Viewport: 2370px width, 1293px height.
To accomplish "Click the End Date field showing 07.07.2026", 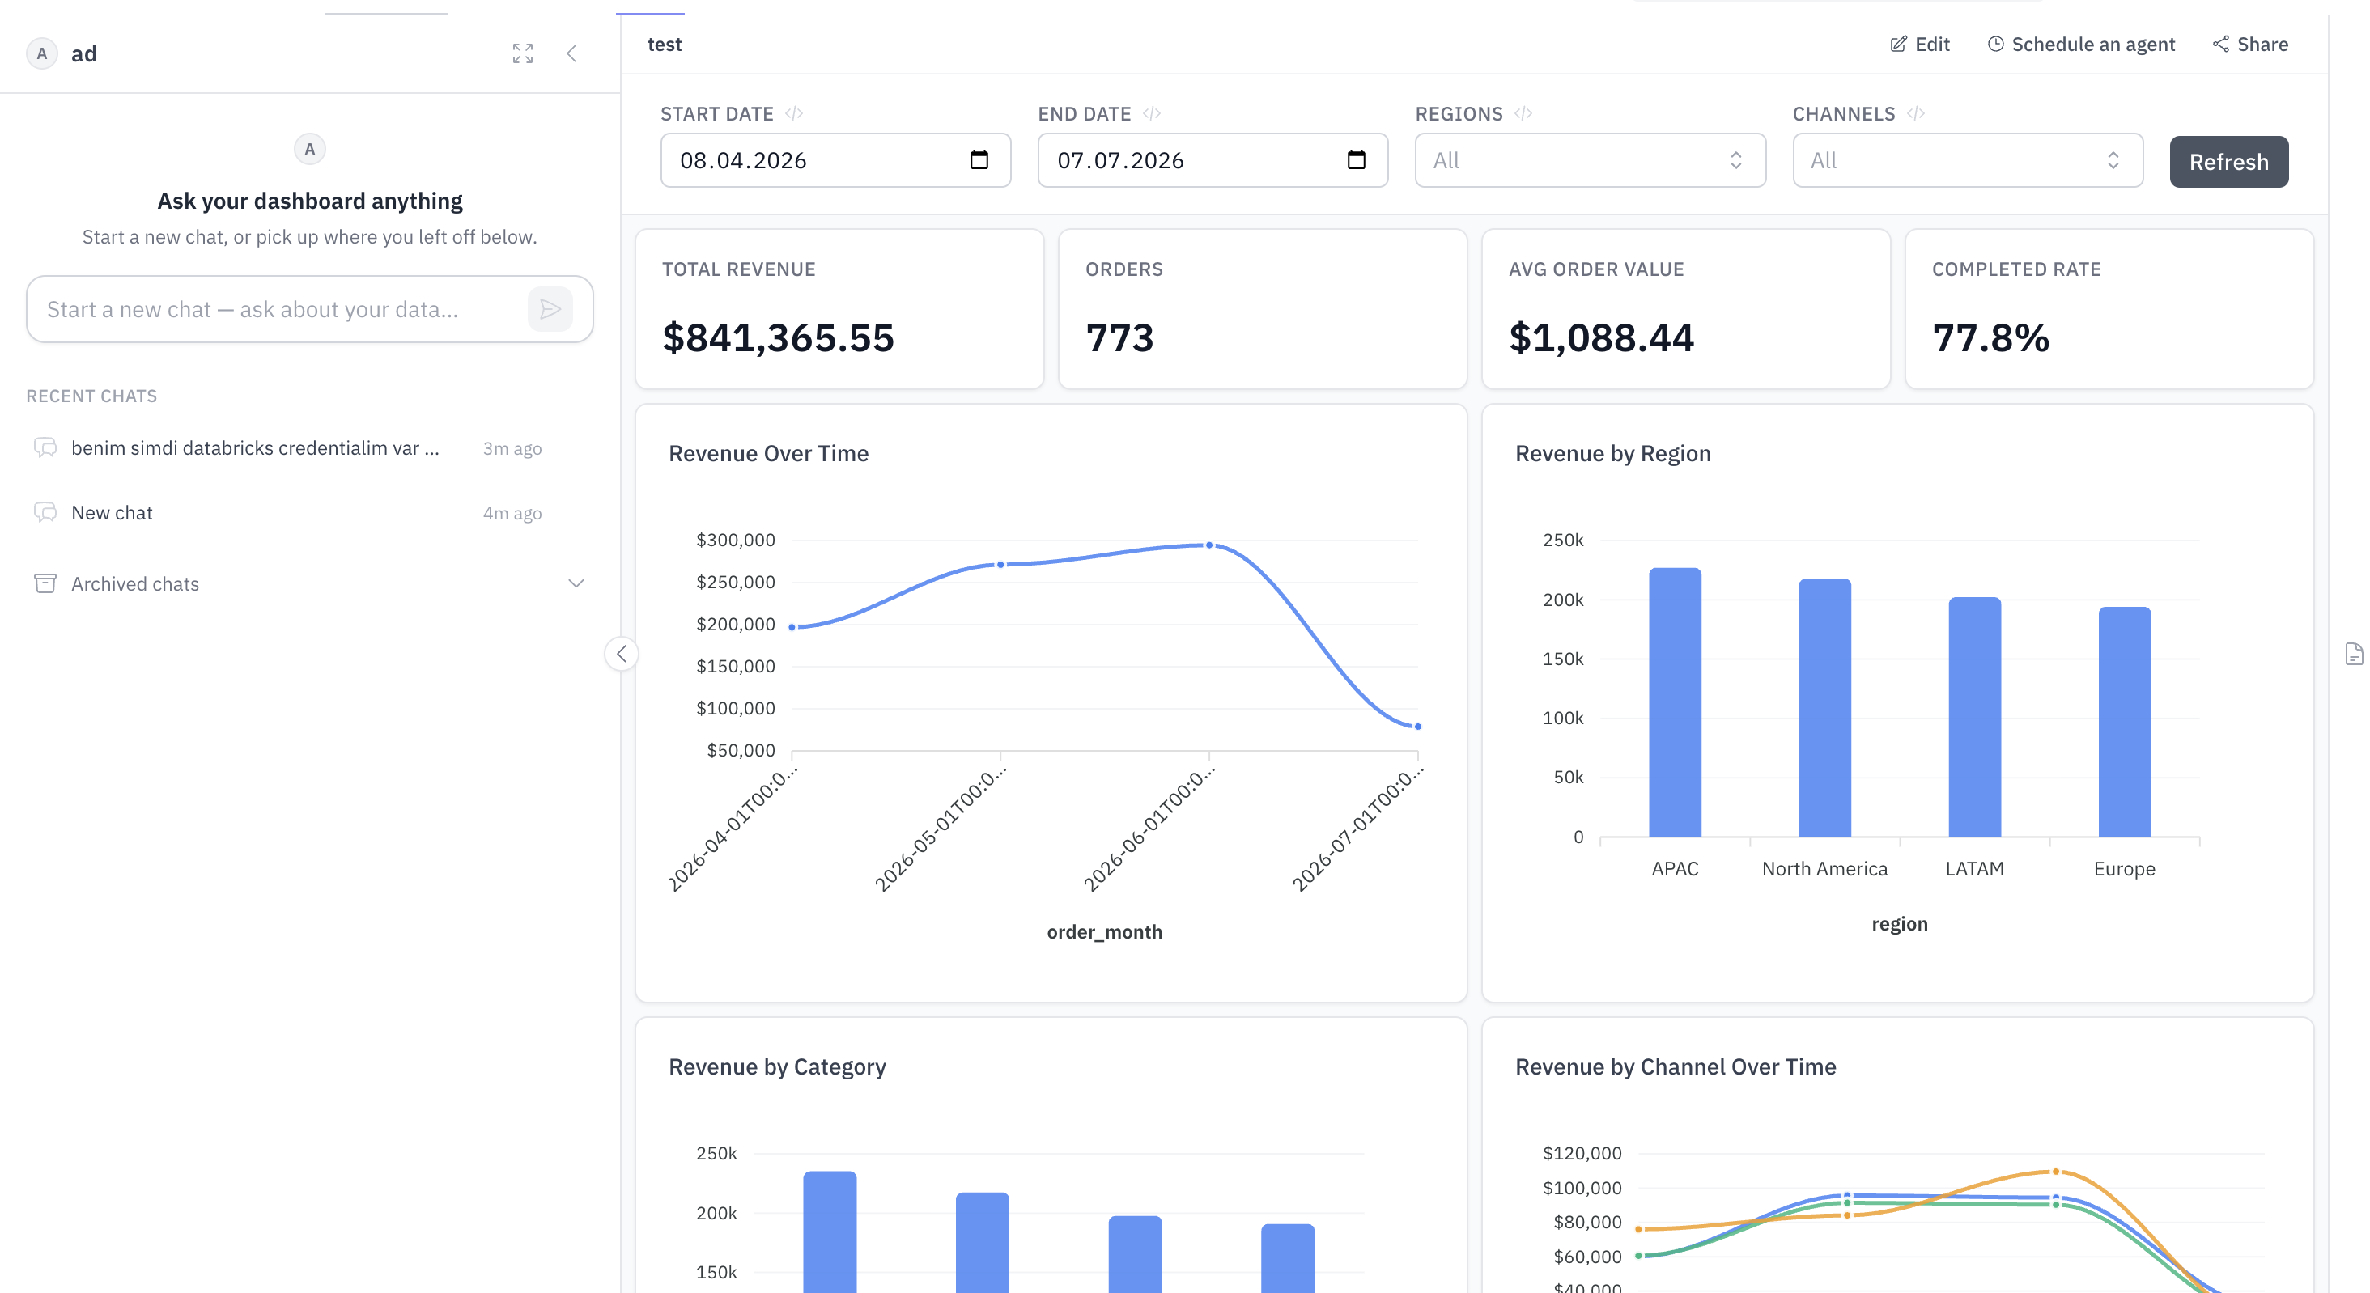I will click(1213, 160).
